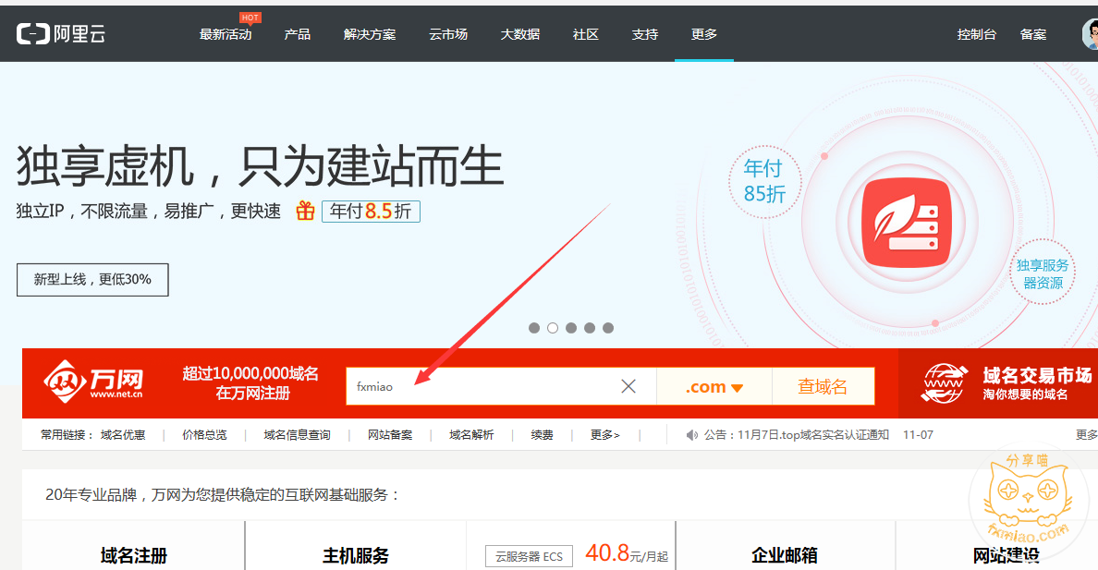This screenshot has height=570, width=1098.
Task: Clear the domain search field with X
Action: [x=628, y=386]
